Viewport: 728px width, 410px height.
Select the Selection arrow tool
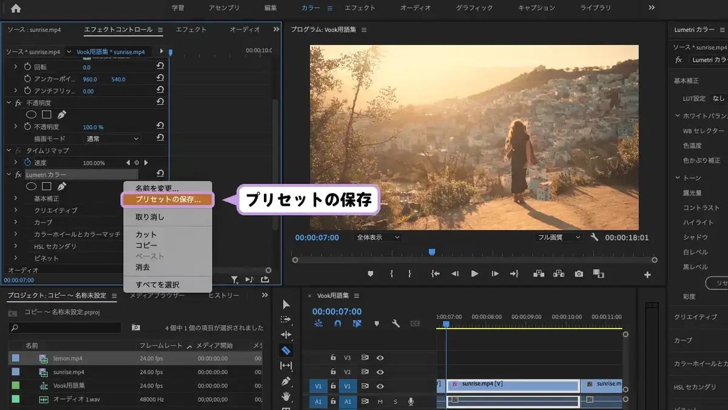tap(286, 304)
